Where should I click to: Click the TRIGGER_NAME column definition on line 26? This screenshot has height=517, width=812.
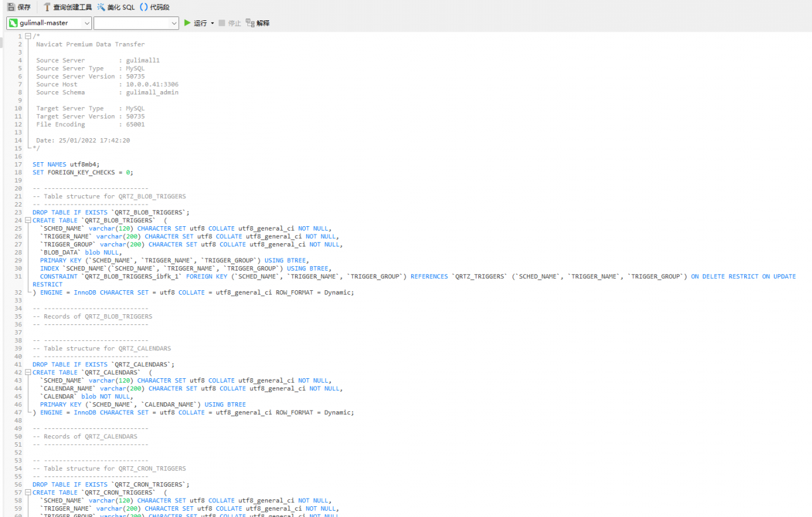tap(190, 236)
